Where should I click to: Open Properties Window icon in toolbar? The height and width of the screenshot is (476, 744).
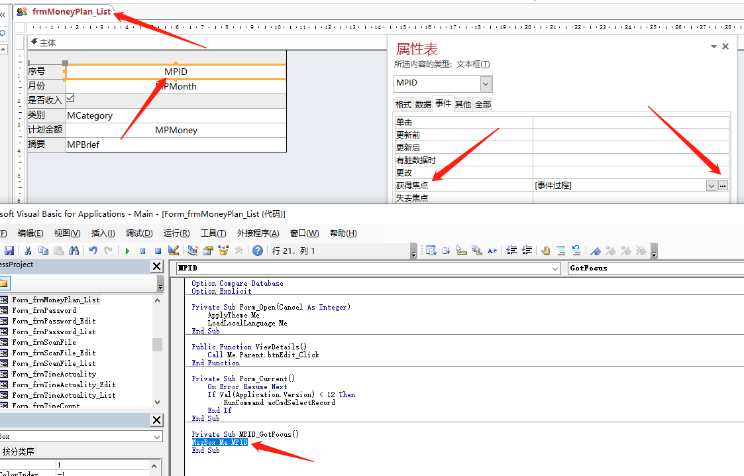(x=208, y=251)
